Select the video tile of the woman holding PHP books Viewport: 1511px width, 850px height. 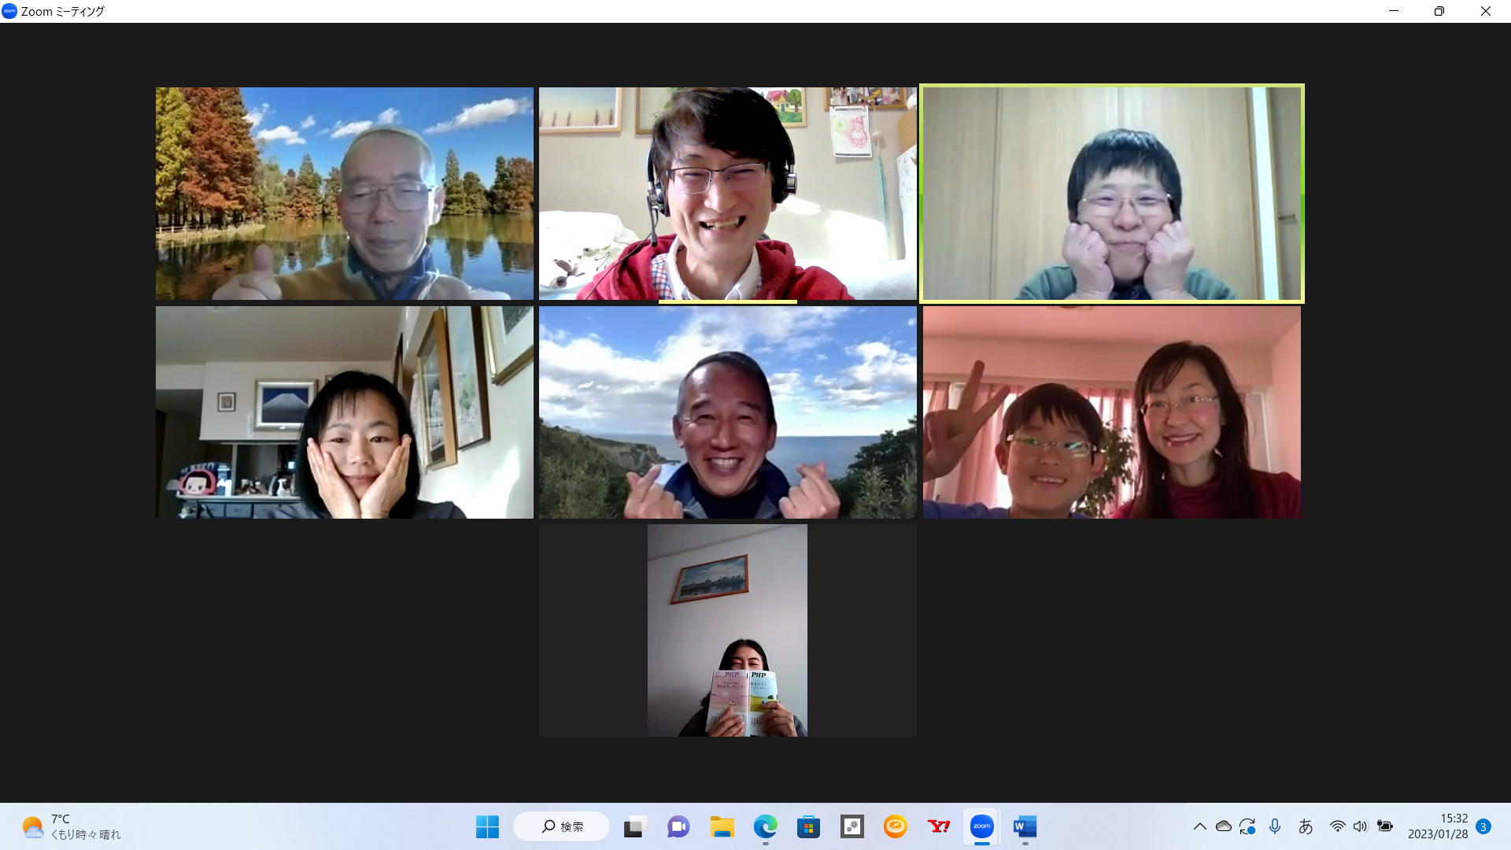point(727,630)
